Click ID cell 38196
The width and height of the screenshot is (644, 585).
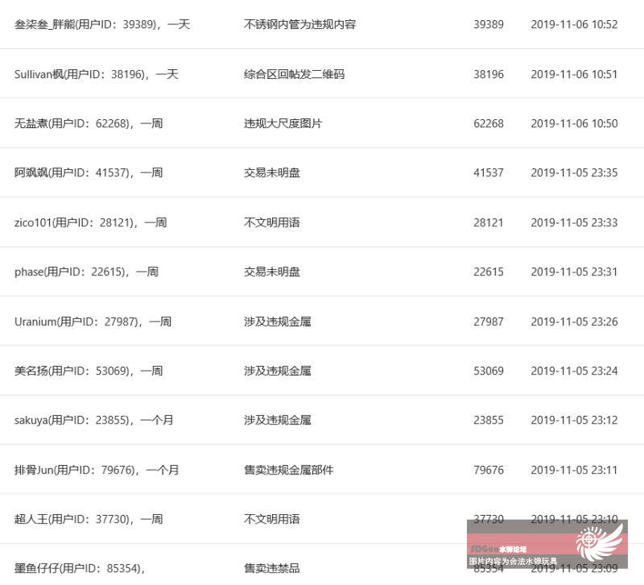click(489, 74)
